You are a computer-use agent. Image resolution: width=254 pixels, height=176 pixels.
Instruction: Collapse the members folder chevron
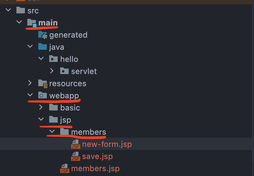point(52,132)
